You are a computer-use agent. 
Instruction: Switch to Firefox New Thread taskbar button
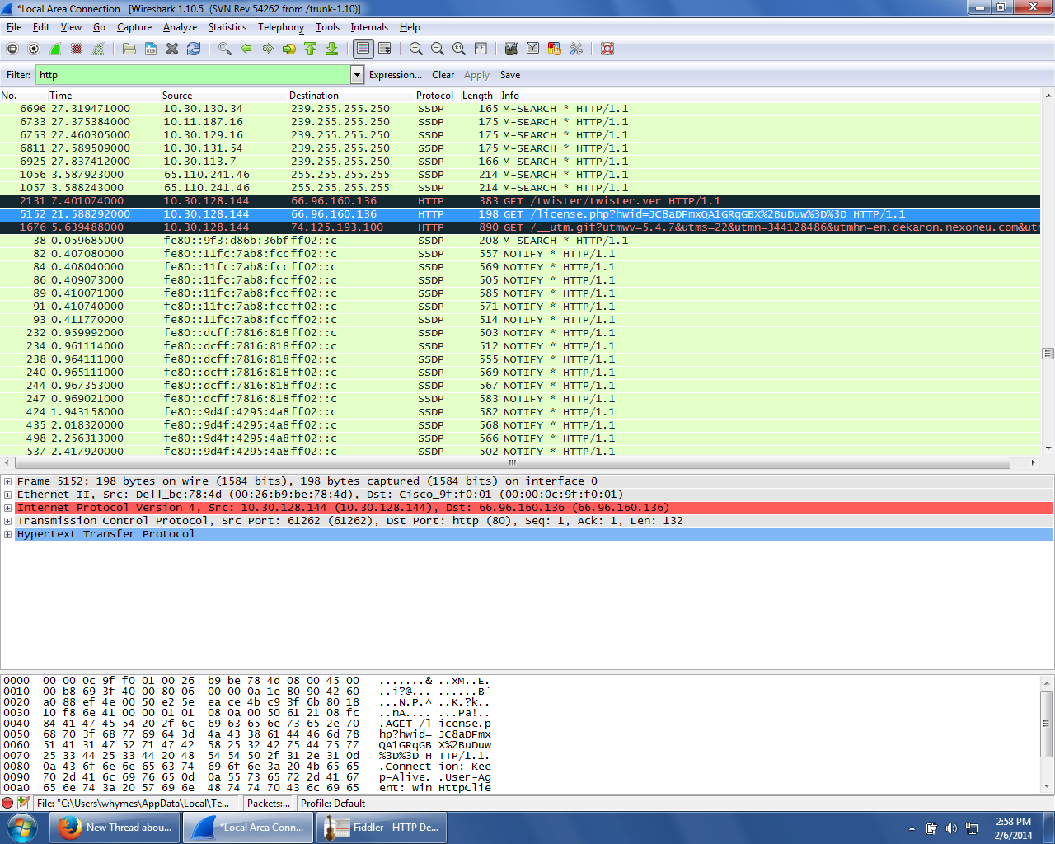click(115, 828)
